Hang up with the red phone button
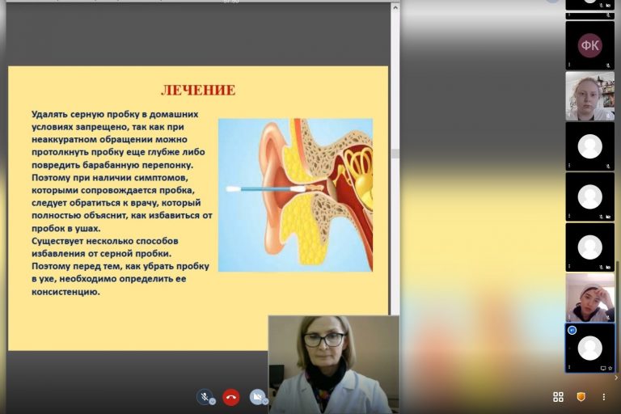621x414 pixels. coord(231,397)
